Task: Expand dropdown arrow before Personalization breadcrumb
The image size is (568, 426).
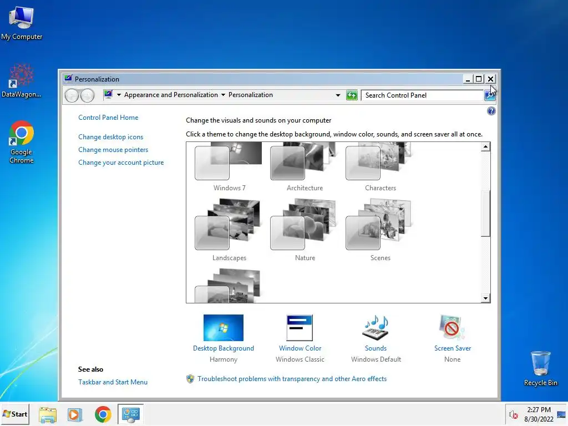Action: pyautogui.click(x=223, y=95)
